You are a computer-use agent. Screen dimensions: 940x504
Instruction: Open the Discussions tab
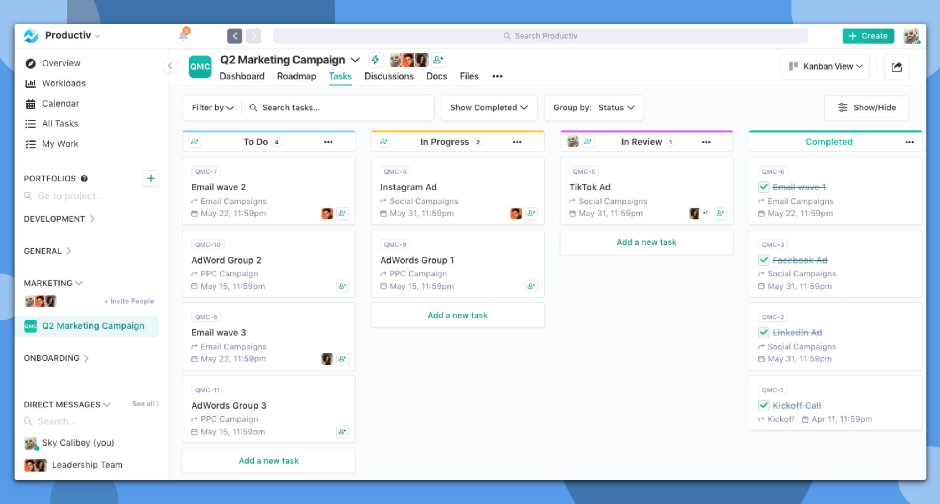pyautogui.click(x=389, y=76)
